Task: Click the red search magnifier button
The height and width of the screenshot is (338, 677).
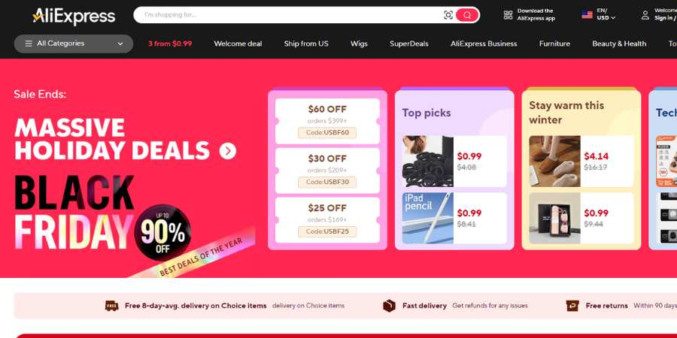Action: (466, 15)
